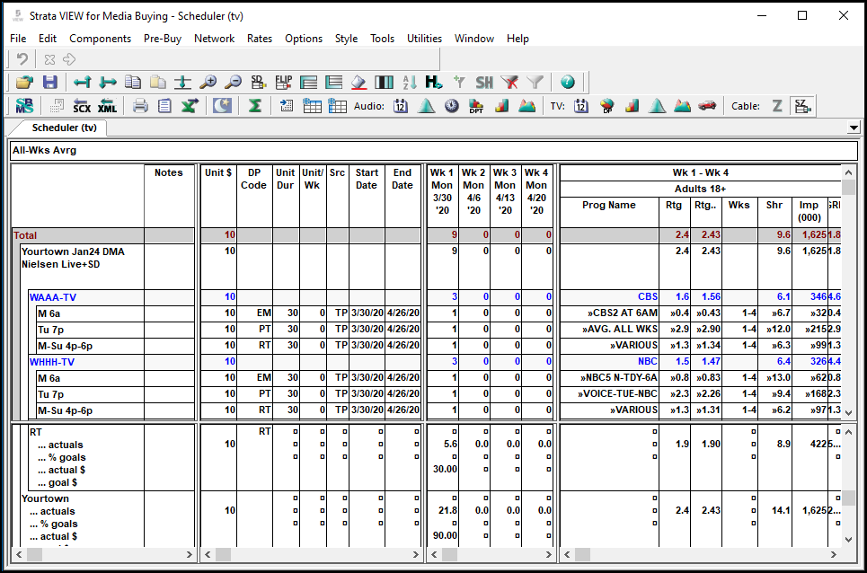
Task: Click the Open folder toolbar icon
Action: click(24, 82)
